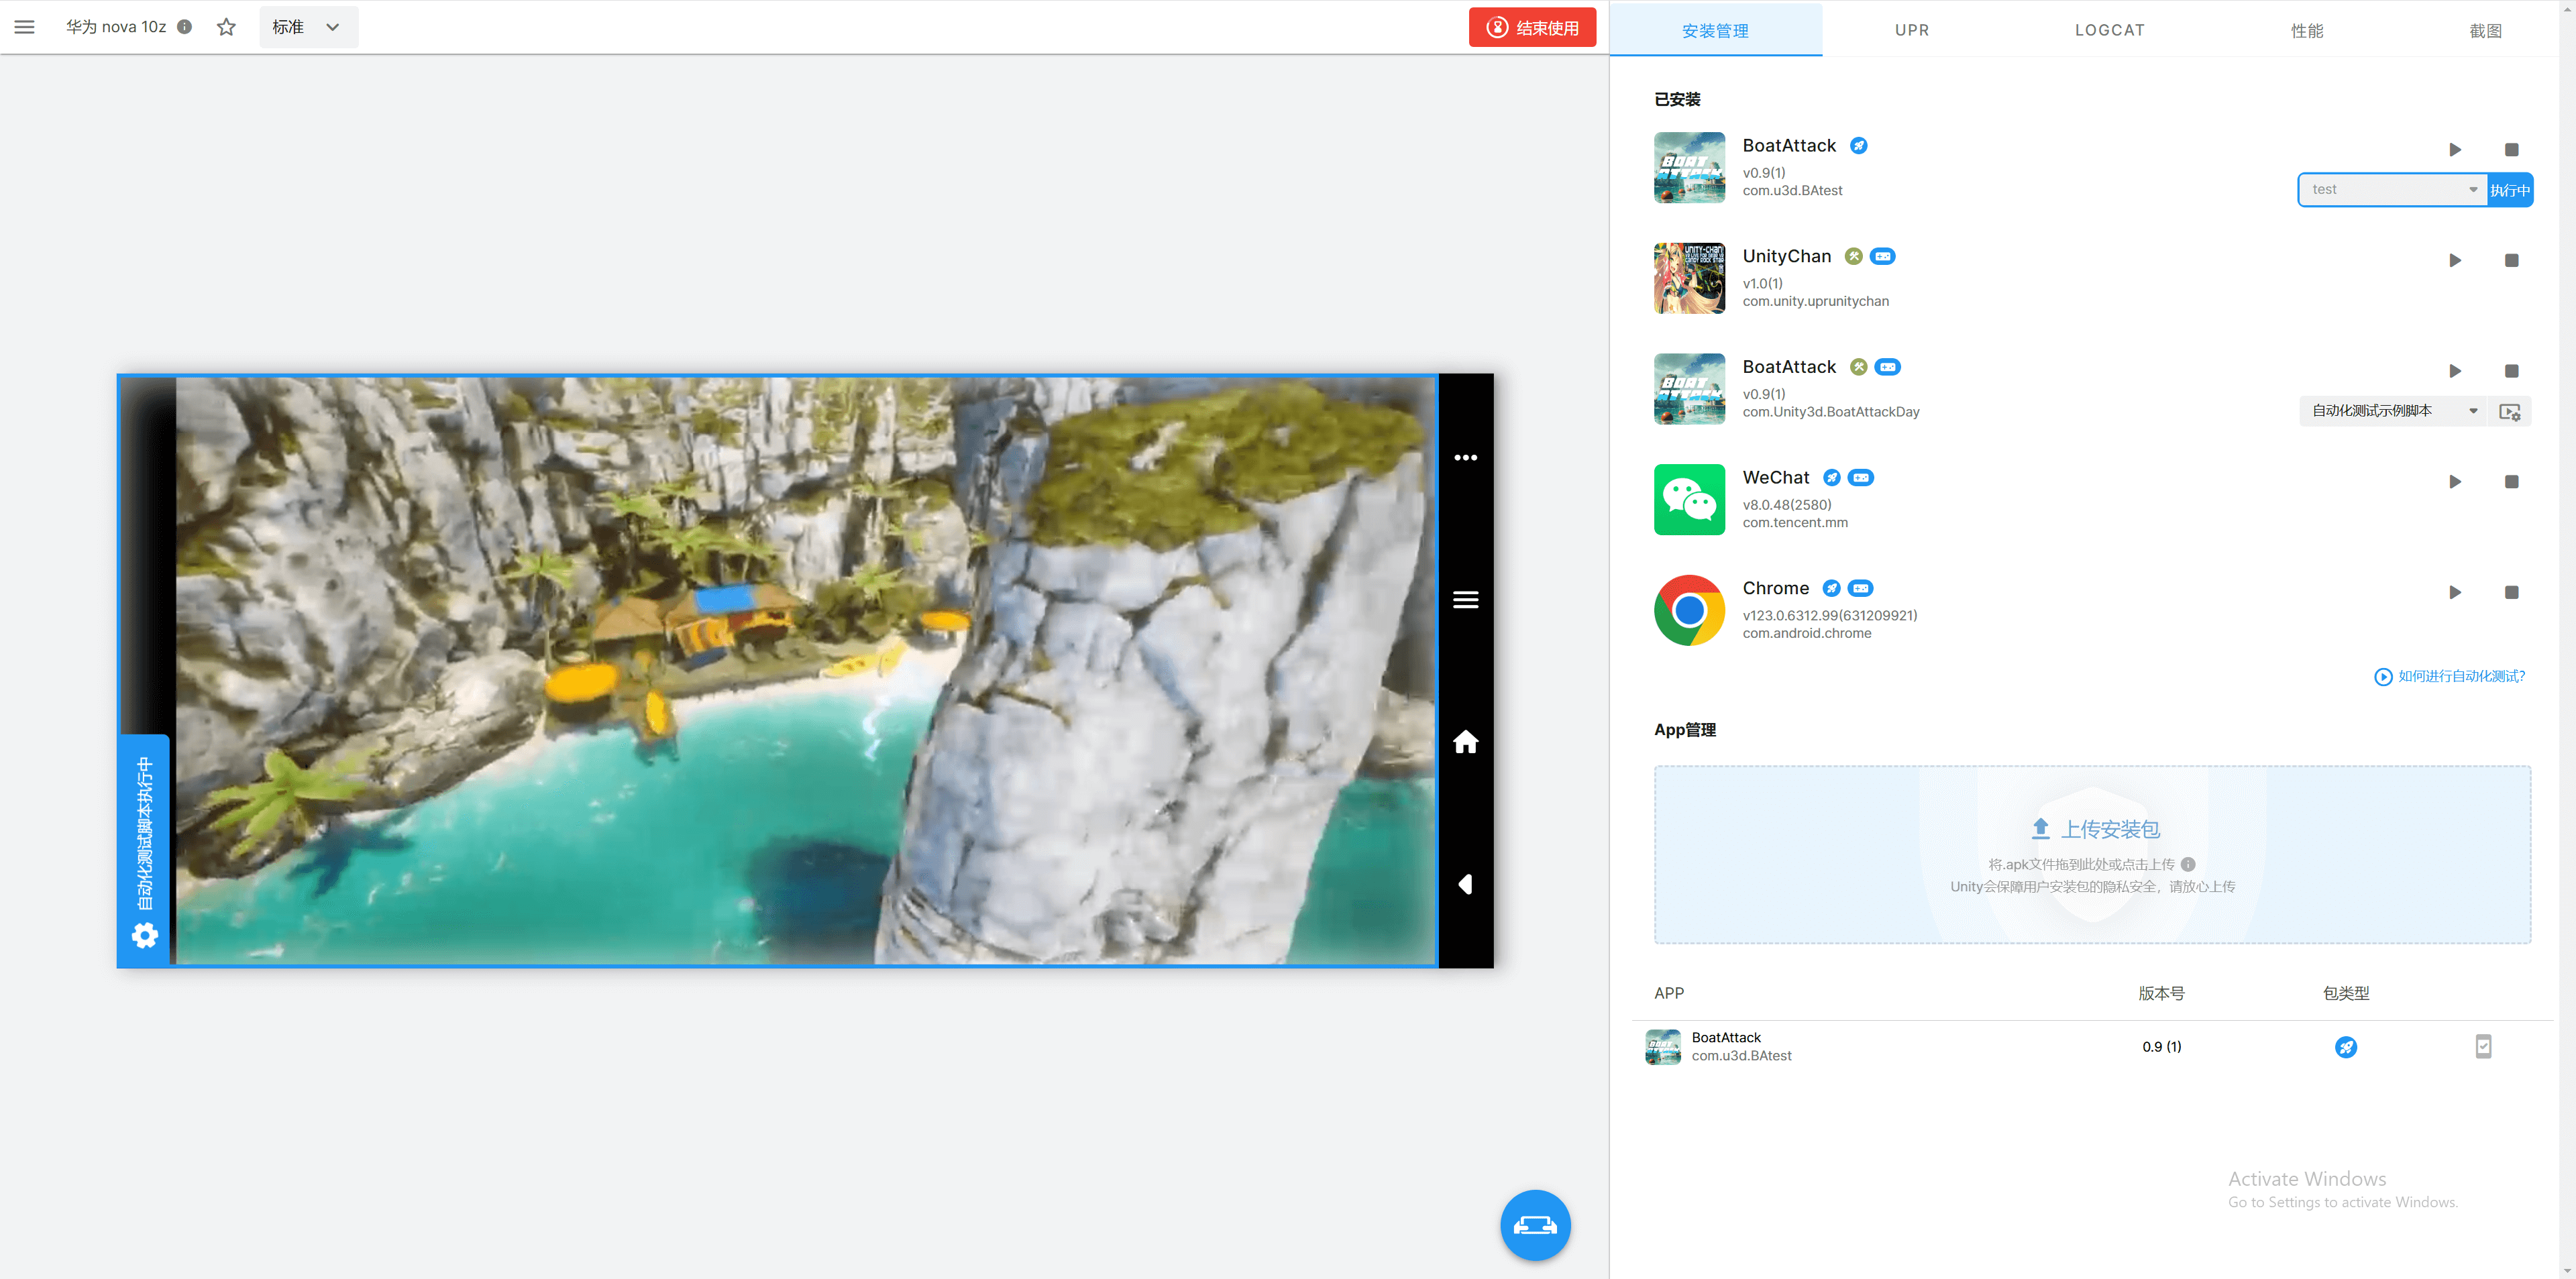This screenshot has height=1279, width=2576.
Task: Open the 性能 tab
Action: [x=2306, y=31]
